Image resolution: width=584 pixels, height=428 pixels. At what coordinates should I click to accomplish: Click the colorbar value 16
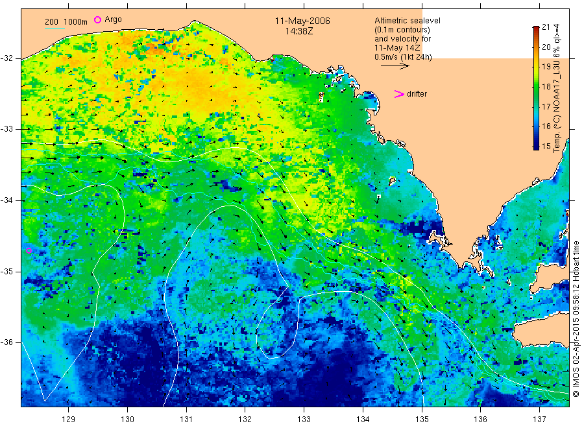(546, 126)
